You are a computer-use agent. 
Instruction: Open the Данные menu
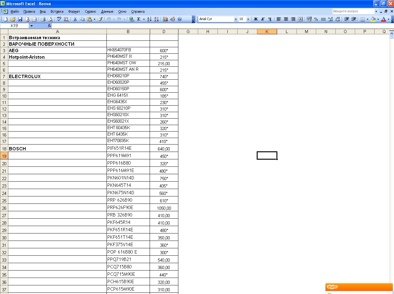[x=107, y=11]
